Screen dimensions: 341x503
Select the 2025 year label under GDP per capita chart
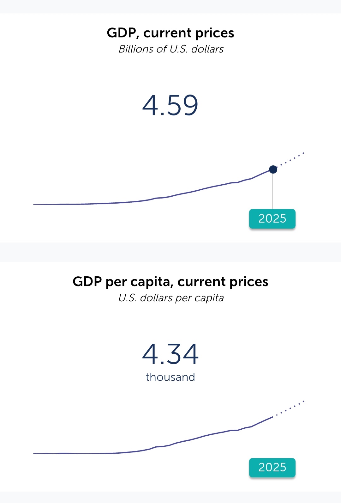pos(272,467)
